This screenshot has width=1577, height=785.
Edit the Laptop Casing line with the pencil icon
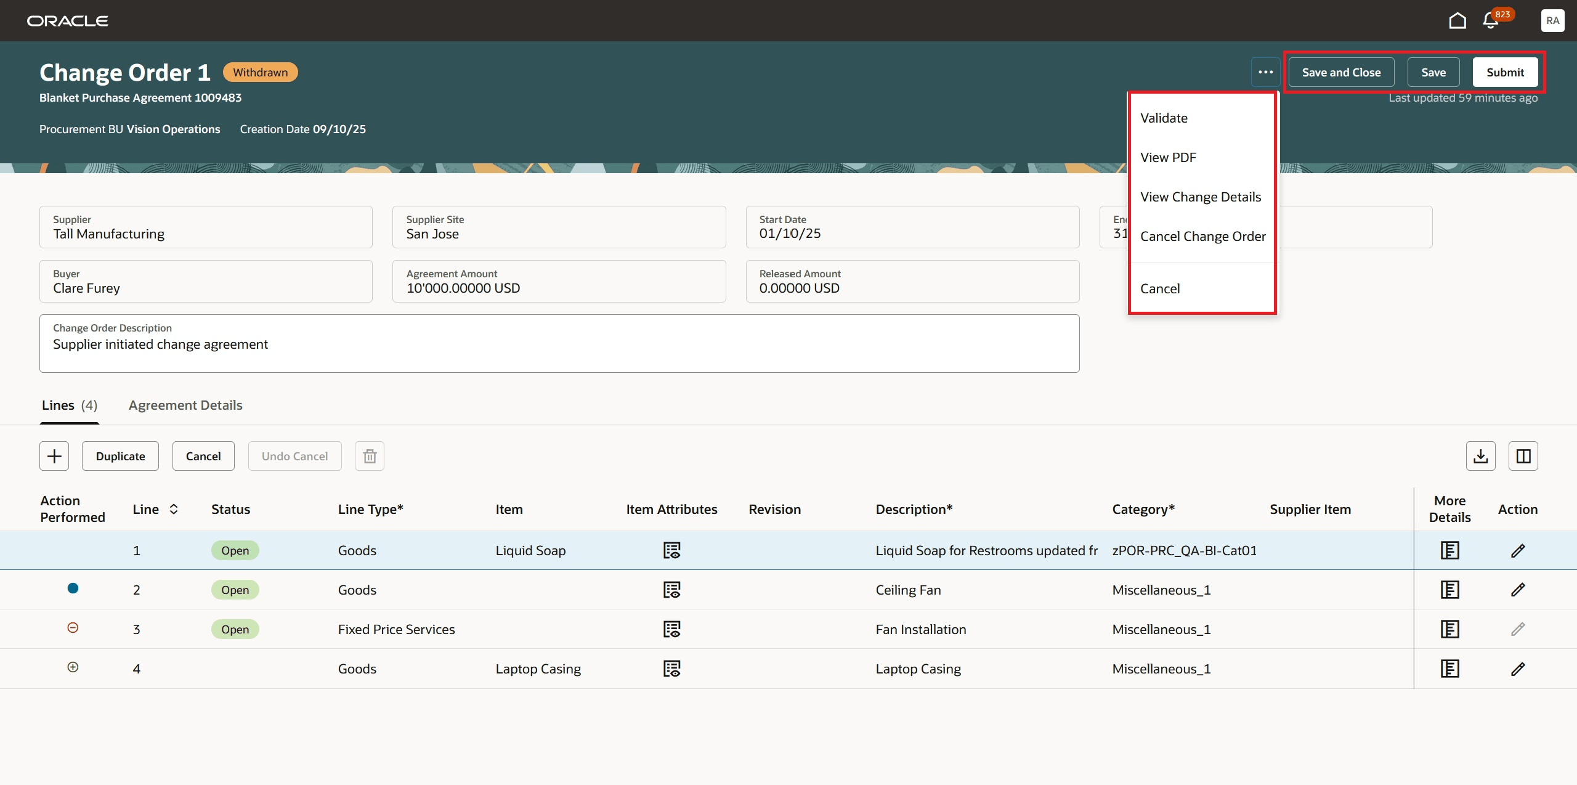pyautogui.click(x=1518, y=669)
